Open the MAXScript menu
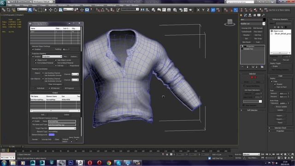This screenshot has height=166, width=295. point(112,5)
